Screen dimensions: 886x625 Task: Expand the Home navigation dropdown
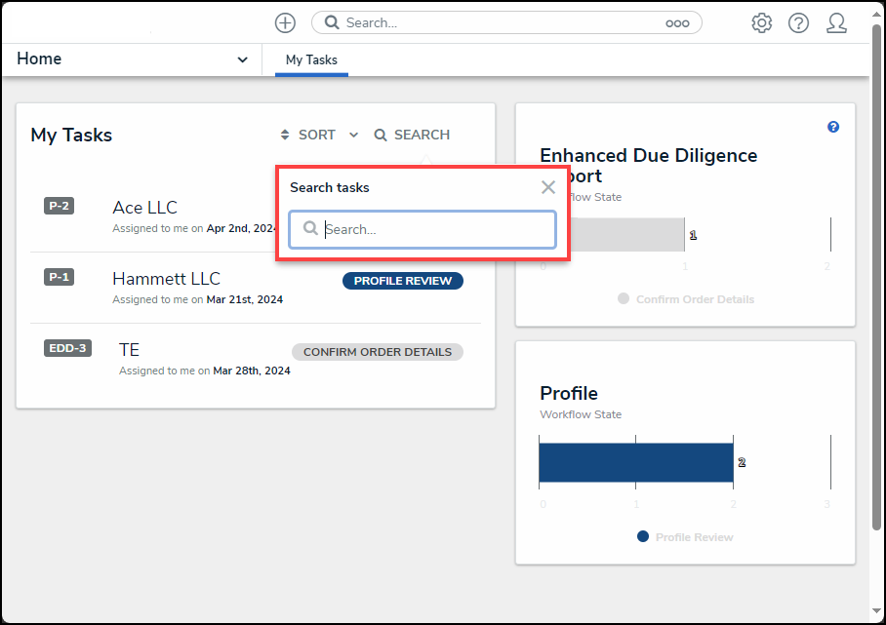pyautogui.click(x=242, y=59)
